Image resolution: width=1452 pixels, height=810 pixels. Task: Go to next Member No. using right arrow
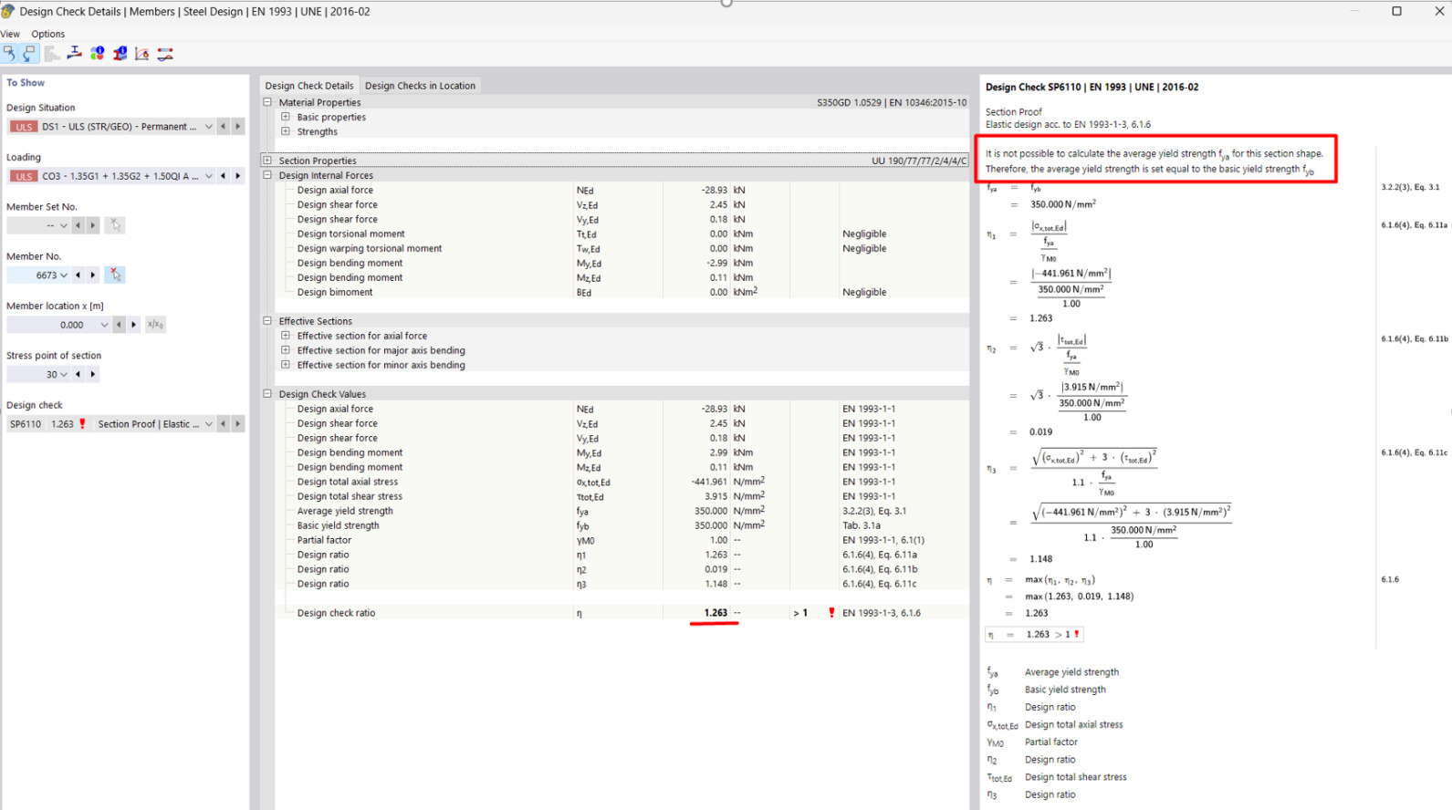[93, 275]
